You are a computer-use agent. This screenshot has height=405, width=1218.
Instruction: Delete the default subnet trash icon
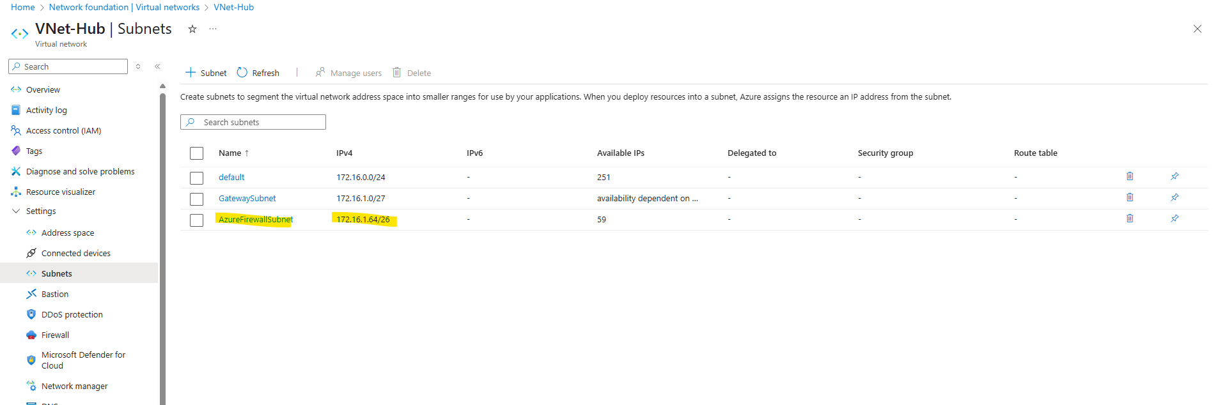[x=1130, y=176]
